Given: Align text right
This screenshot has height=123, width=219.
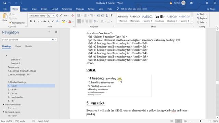Looking at the screenshot, I should tap(87, 21).
